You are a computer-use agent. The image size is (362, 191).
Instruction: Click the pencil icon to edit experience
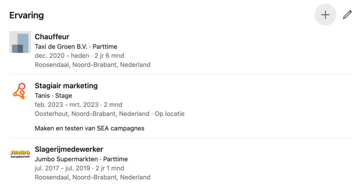(347, 15)
